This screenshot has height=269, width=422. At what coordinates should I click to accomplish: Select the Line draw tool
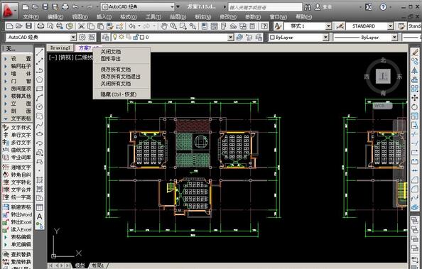pos(40,53)
